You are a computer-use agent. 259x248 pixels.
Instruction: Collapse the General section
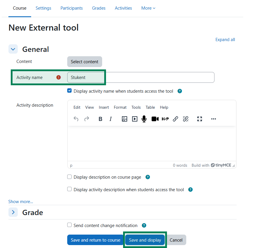coord(13,49)
